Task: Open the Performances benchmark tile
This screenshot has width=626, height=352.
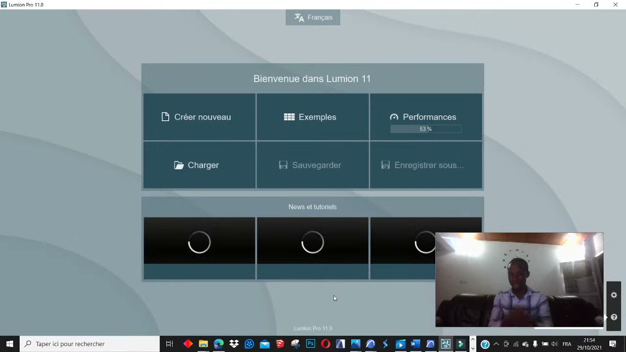Action: click(426, 117)
